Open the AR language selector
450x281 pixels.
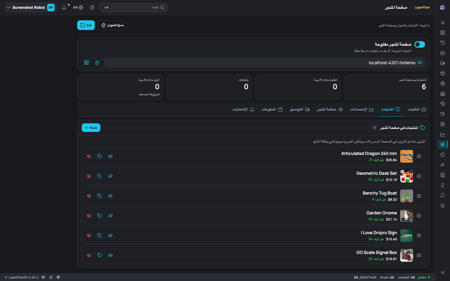point(78,7)
